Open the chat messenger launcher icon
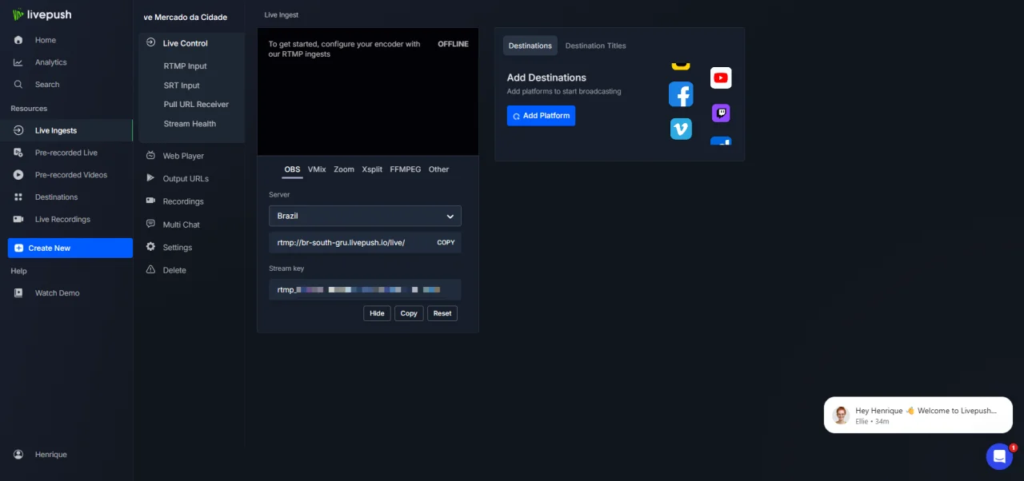 [x=999, y=456]
